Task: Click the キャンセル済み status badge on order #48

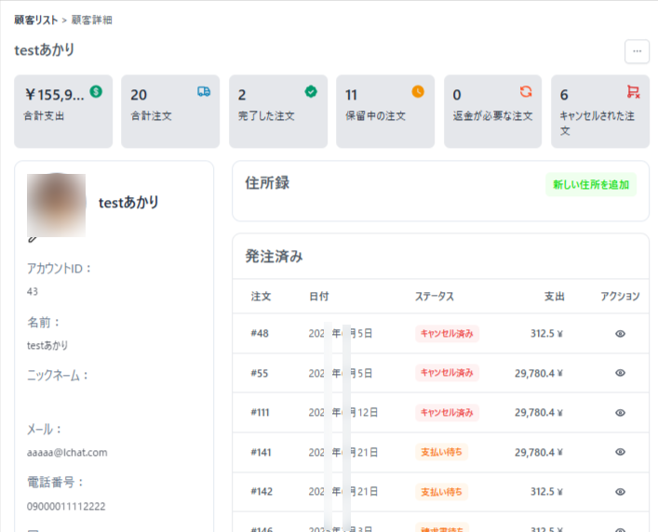Action: click(x=448, y=334)
